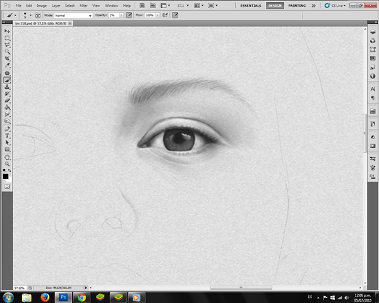Open the Filter menu
Image resolution: width=379 pixels, height=303 pixels.
pyautogui.click(x=83, y=5)
